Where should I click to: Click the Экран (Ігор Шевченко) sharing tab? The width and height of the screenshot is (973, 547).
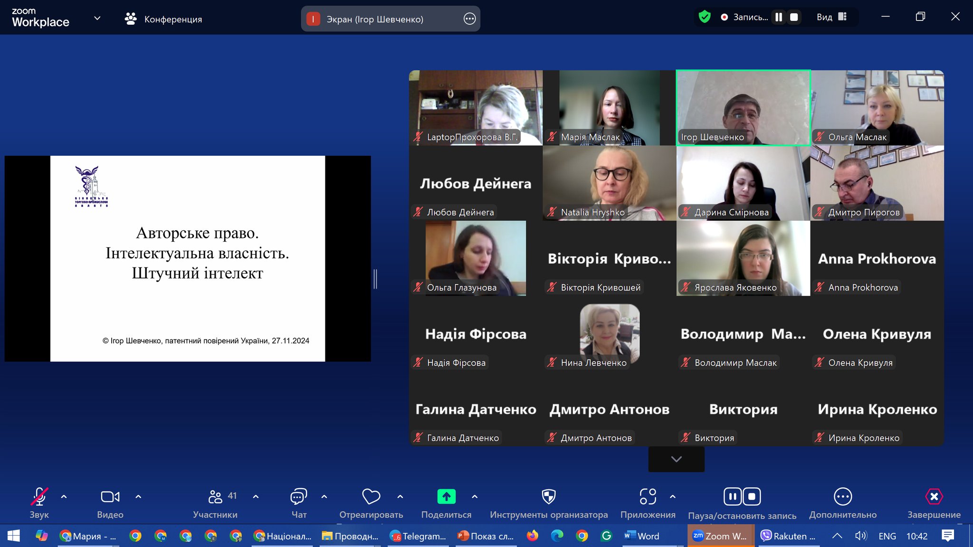375,19
